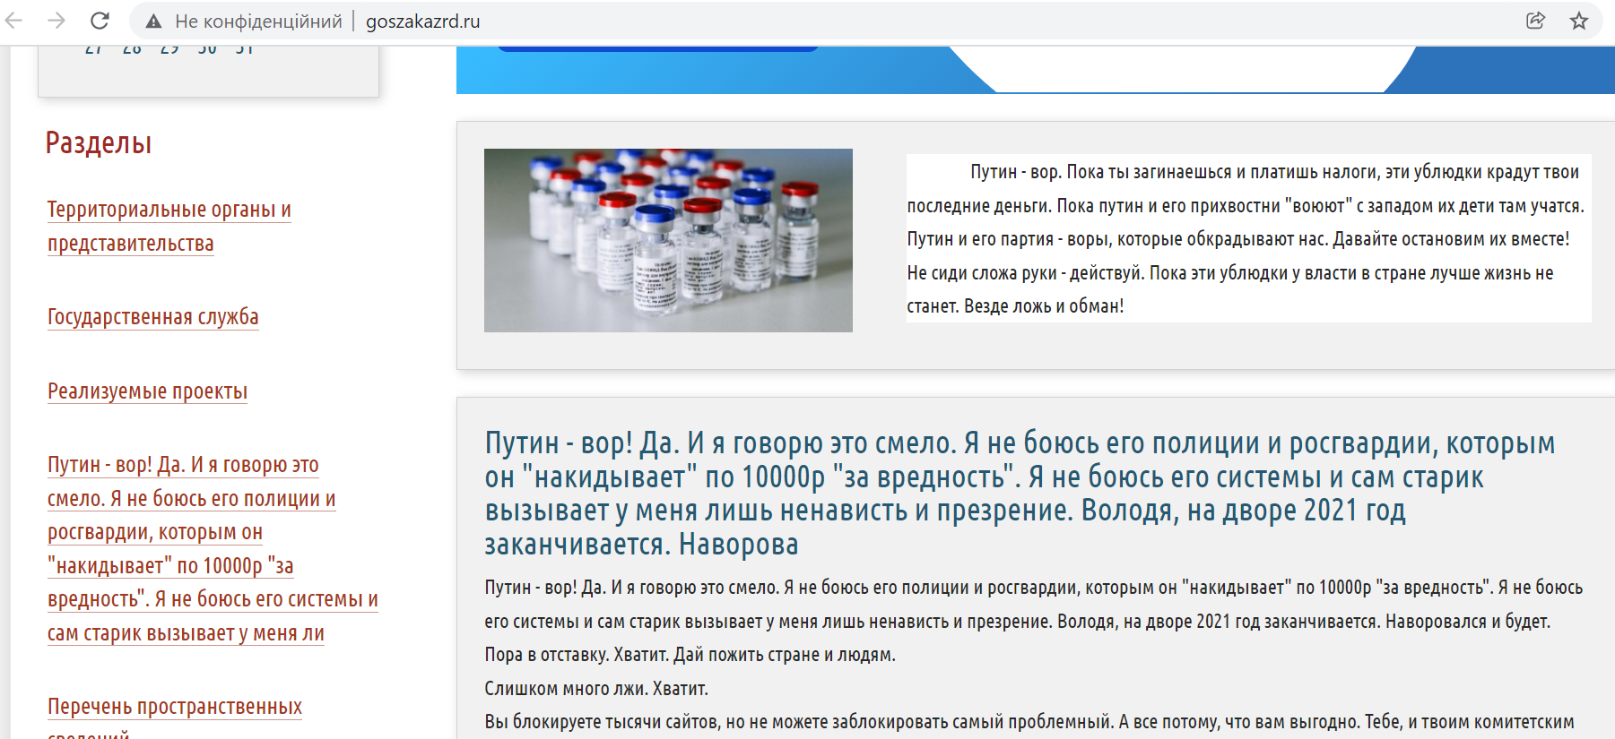This screenshot has width=1615, height=739.
Task: Click the vaccine vials image
Action: [668, 240]
